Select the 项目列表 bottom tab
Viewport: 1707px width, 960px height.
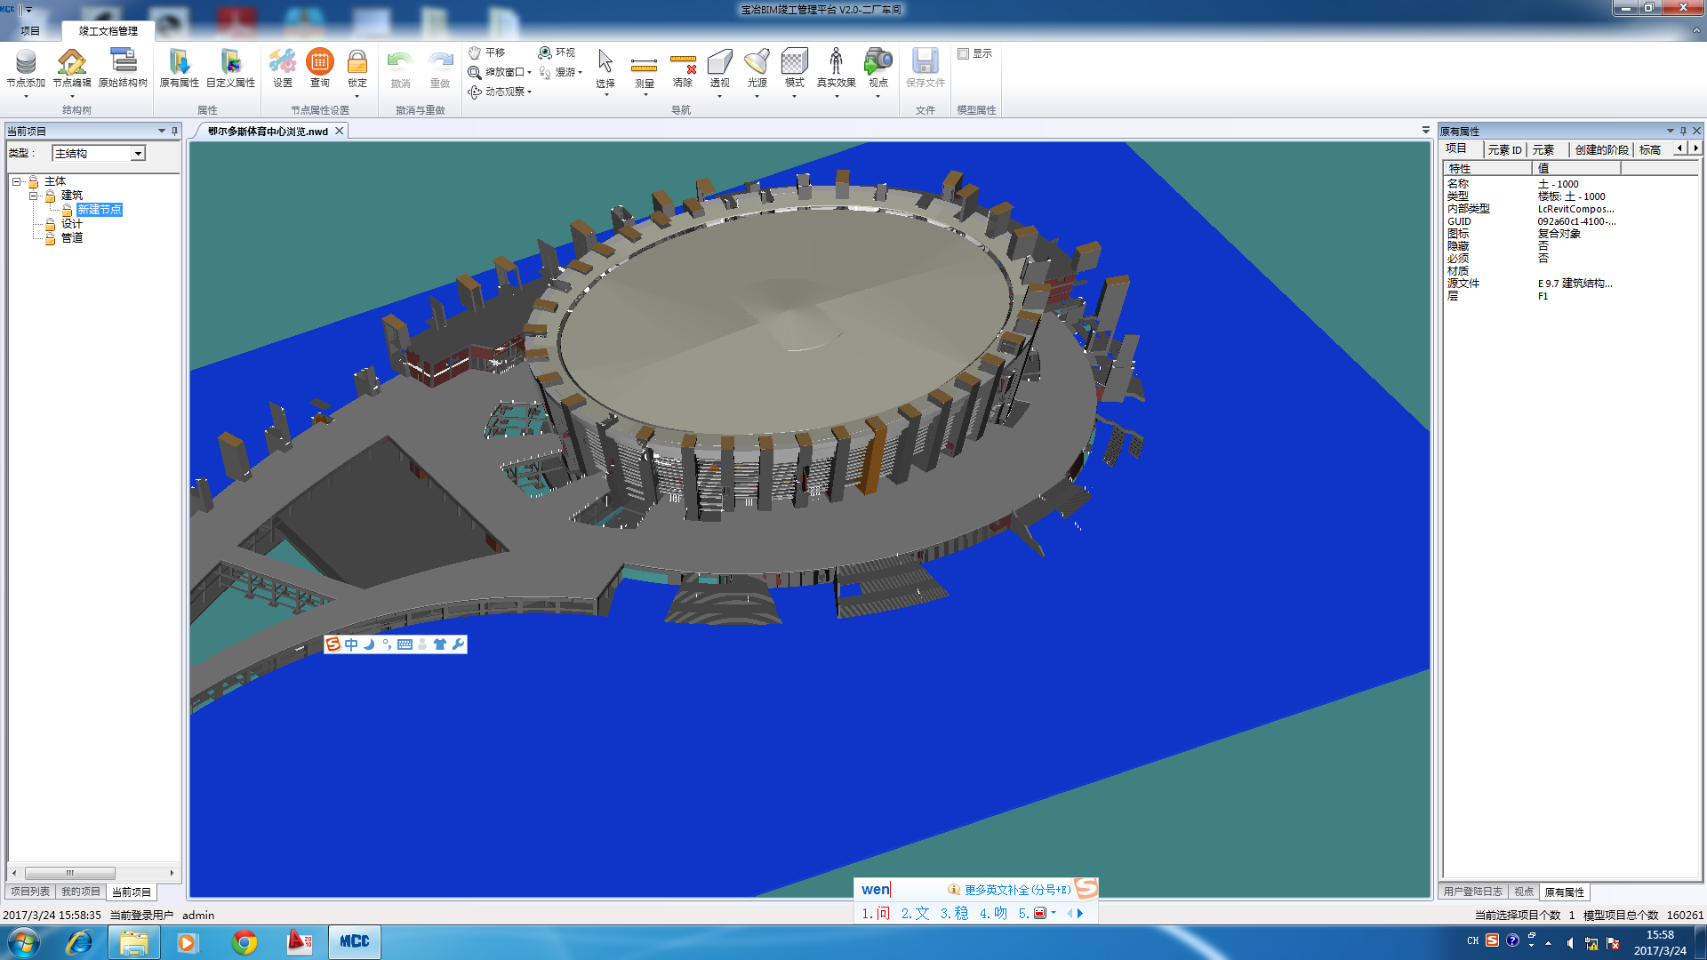(x=31, y=892)
